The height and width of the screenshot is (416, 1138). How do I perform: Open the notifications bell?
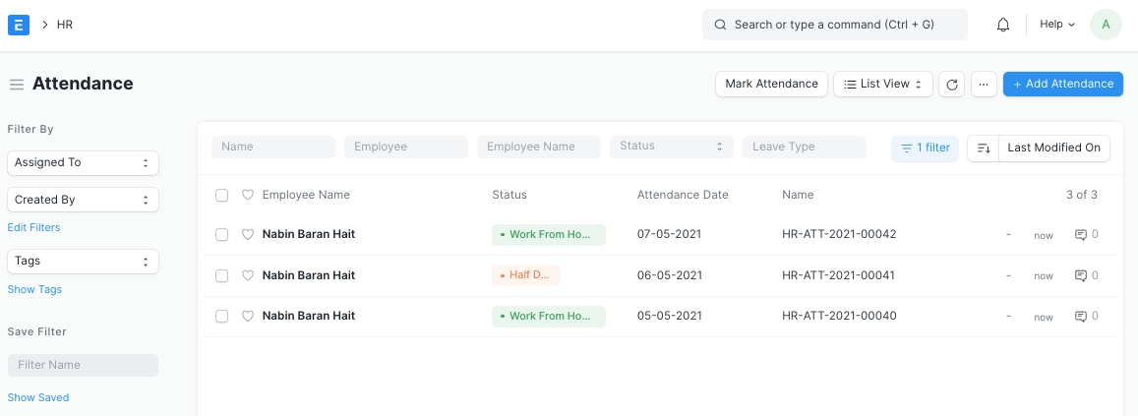pyautogui.click(x=1003, y=25)
